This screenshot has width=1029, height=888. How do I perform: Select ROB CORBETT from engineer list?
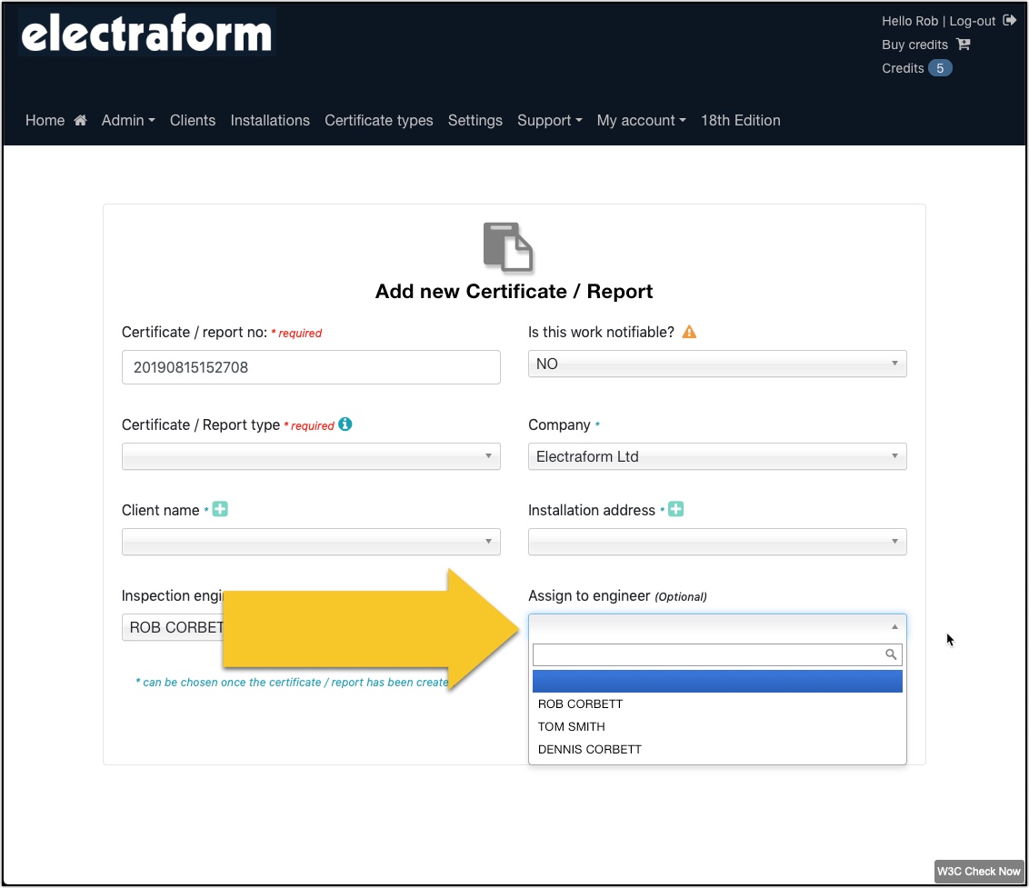point(717,703)
